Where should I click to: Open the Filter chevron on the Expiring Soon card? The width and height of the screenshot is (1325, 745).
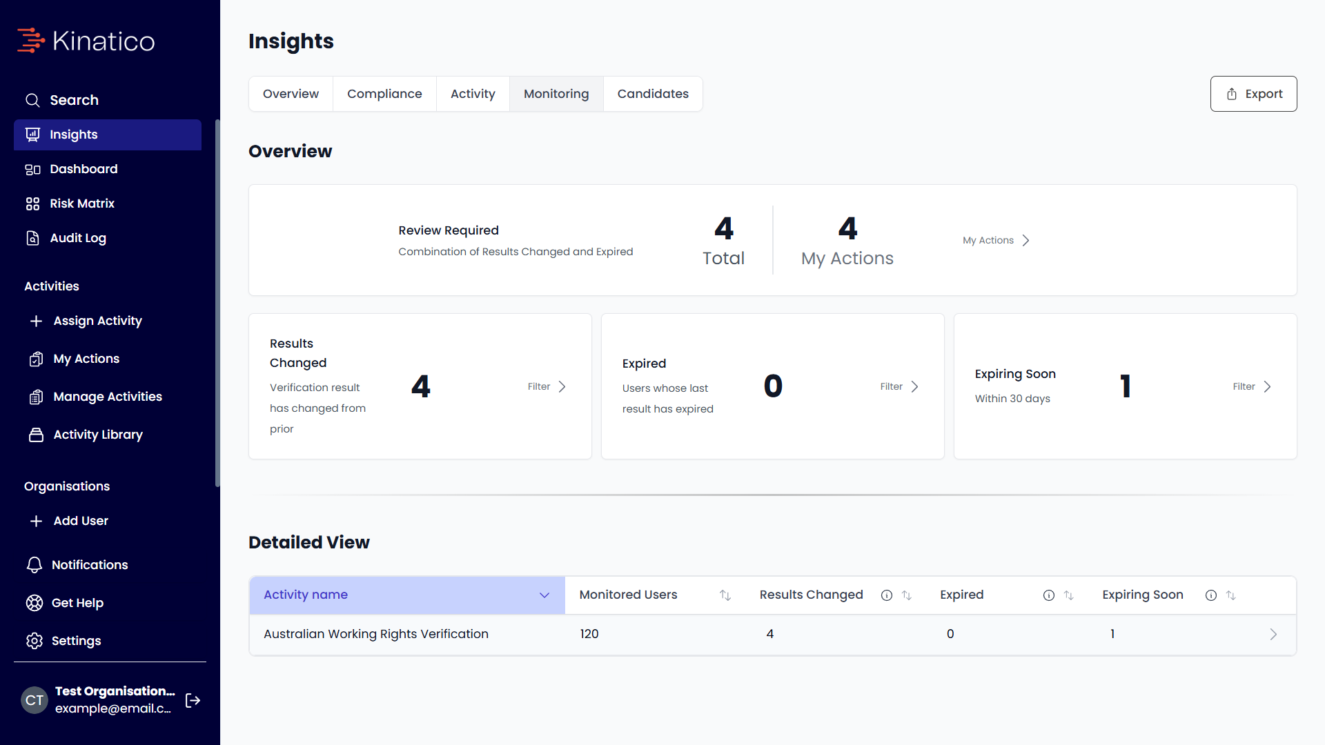pos(1267,387)
